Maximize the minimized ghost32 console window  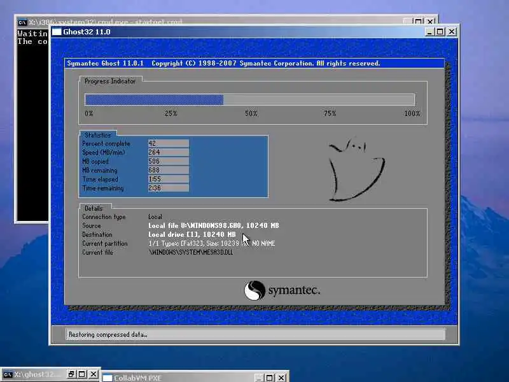[x=82, y=374]
